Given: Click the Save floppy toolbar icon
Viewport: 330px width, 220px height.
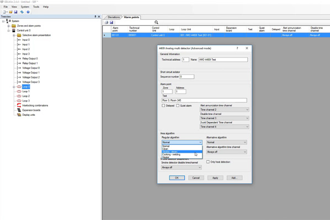Looking at the screenshot, I should click(x=15, y=12).
